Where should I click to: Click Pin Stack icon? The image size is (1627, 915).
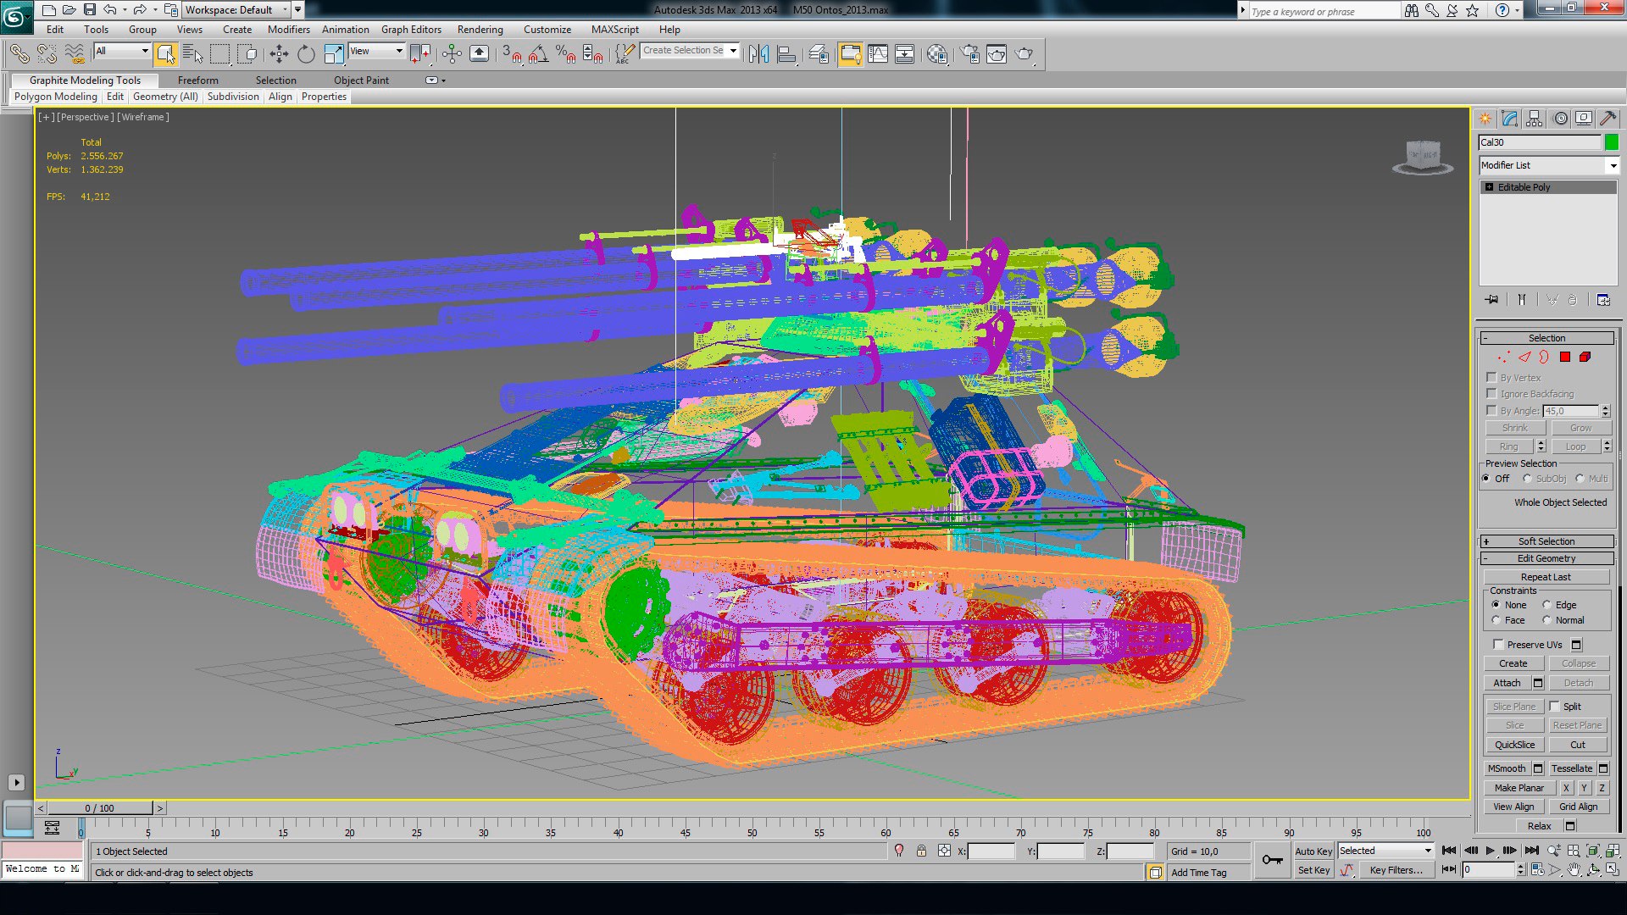1491,300
